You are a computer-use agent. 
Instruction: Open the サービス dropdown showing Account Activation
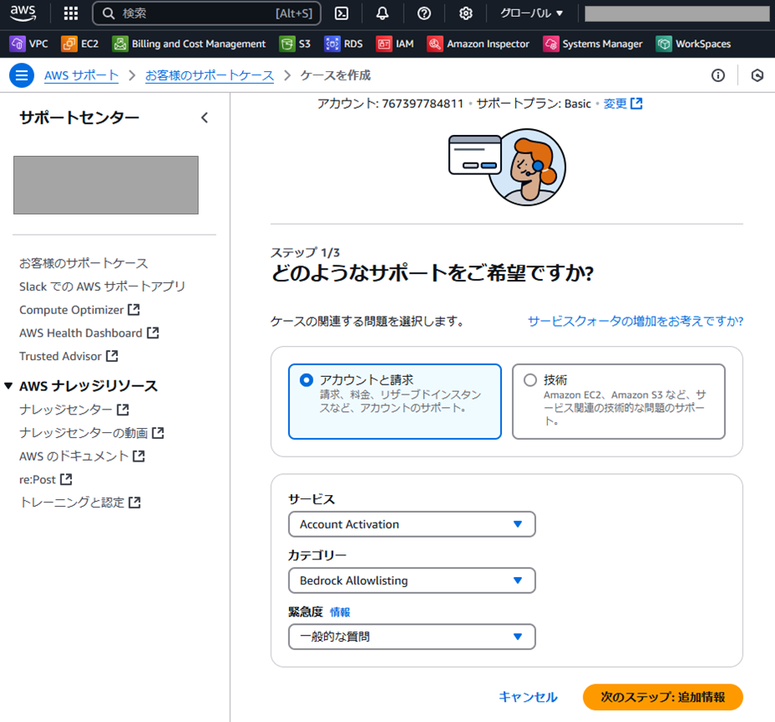(x=411, y=524)
